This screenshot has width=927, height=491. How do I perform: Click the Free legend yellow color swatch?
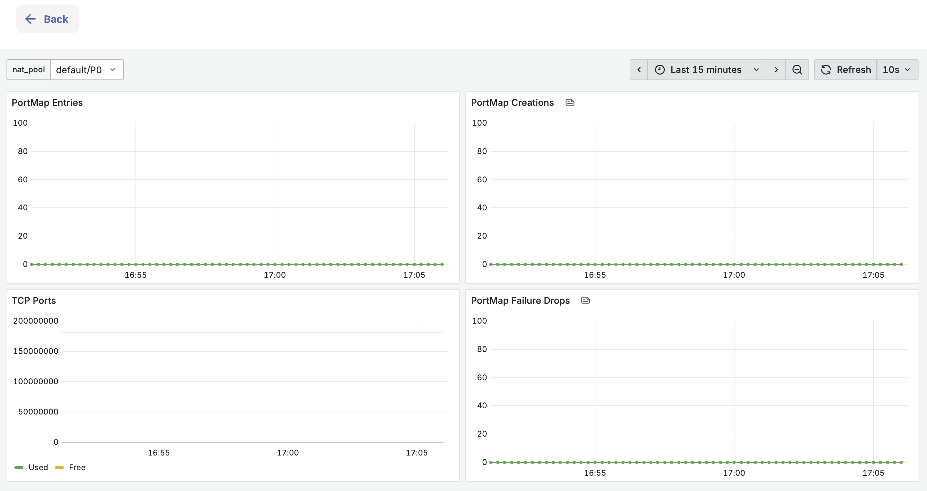(59, 468)
